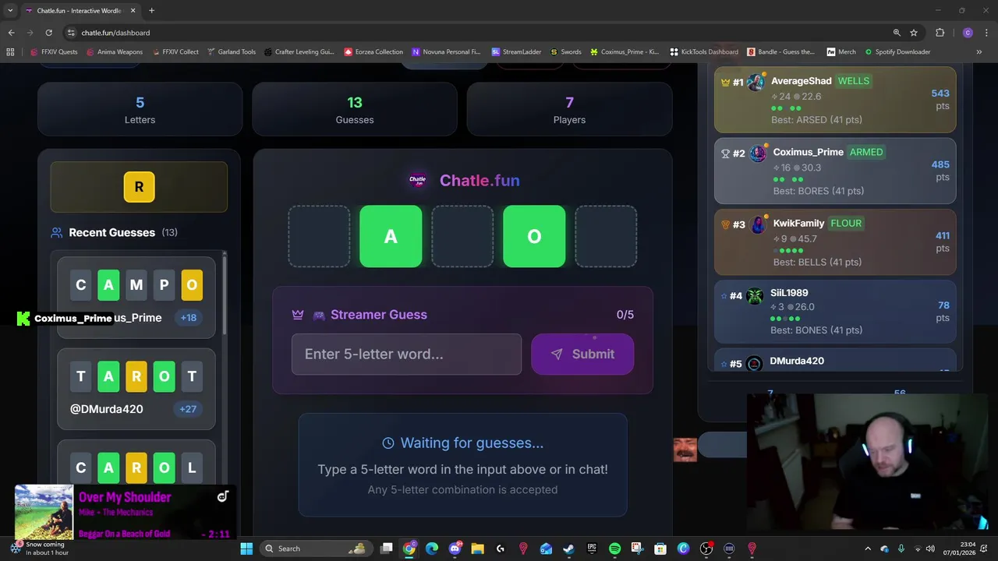Click the +27 points badge
The width and height of the screenshot is (998, 561).
pyautogui.click(x=188, y=409)
